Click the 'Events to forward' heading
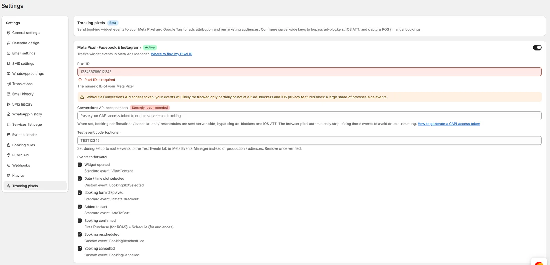550x265 pixels. [92, 157]
